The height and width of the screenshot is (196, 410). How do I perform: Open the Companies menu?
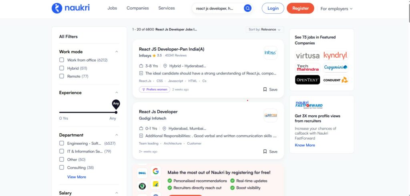click(x=138, y=8)
